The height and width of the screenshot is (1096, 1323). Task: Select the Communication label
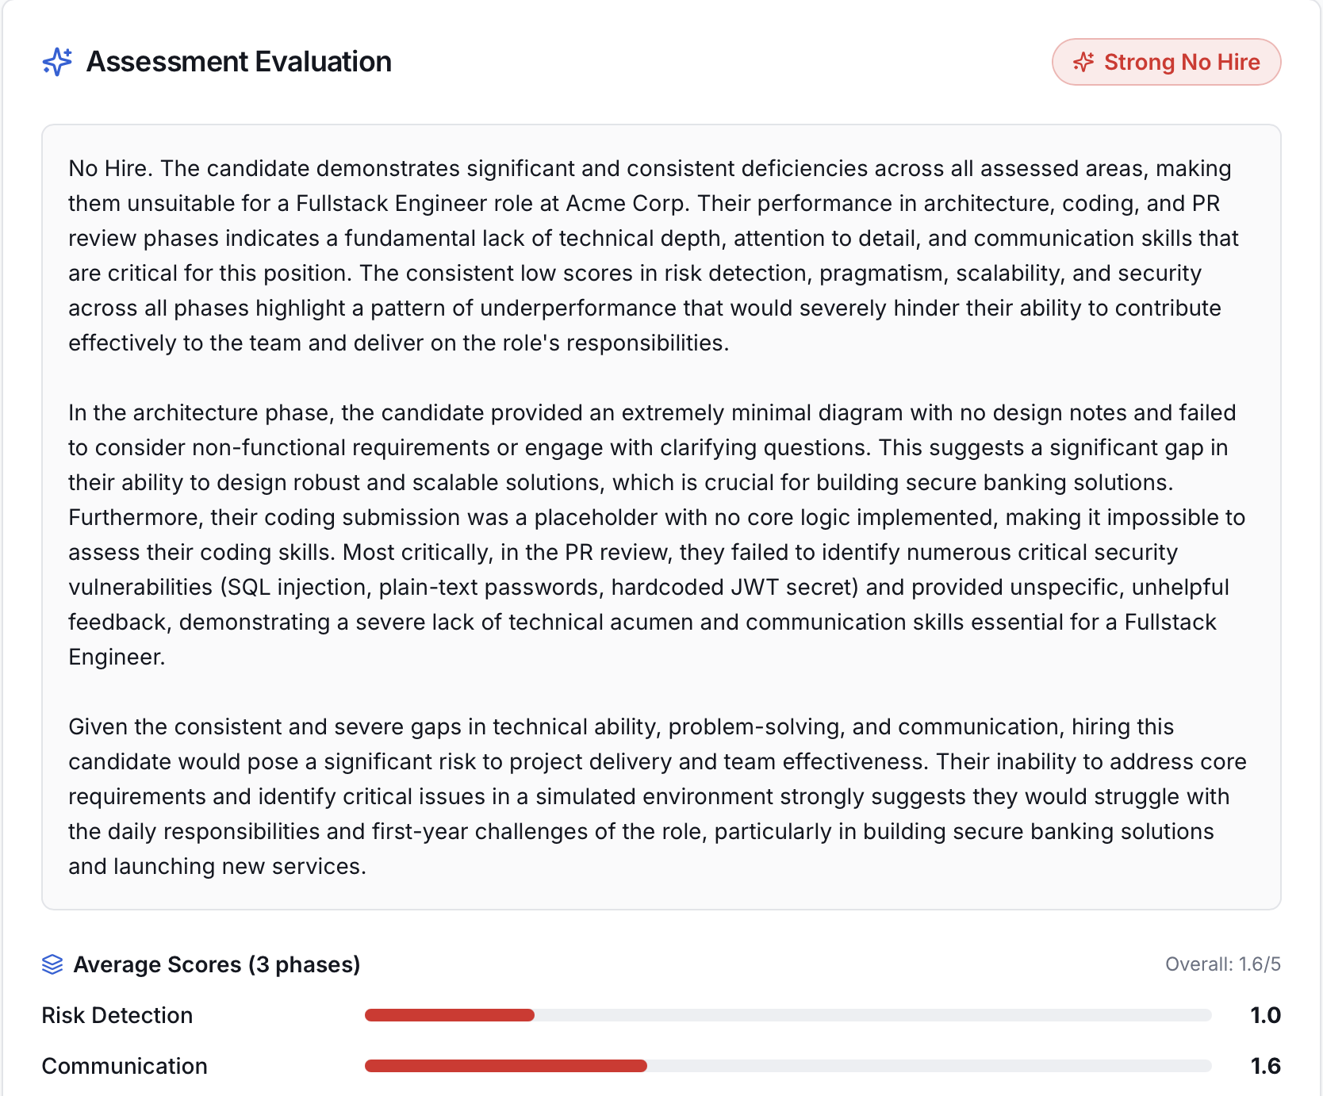[x=125, y=1066]
